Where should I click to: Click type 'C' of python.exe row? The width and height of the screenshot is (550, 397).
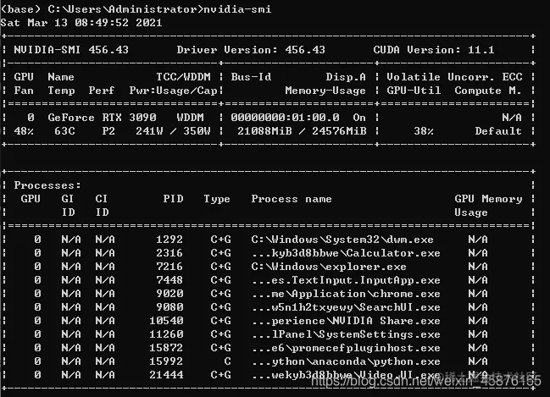(x=227, y=361)
